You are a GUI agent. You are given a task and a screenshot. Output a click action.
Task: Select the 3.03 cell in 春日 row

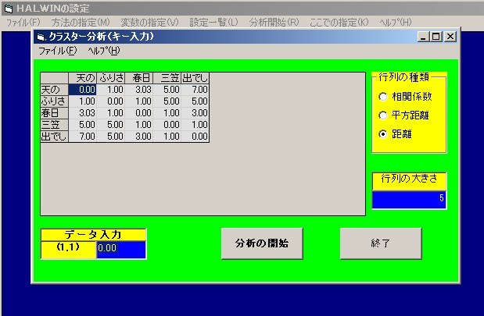pyautogui.click(x=82, y=113)
